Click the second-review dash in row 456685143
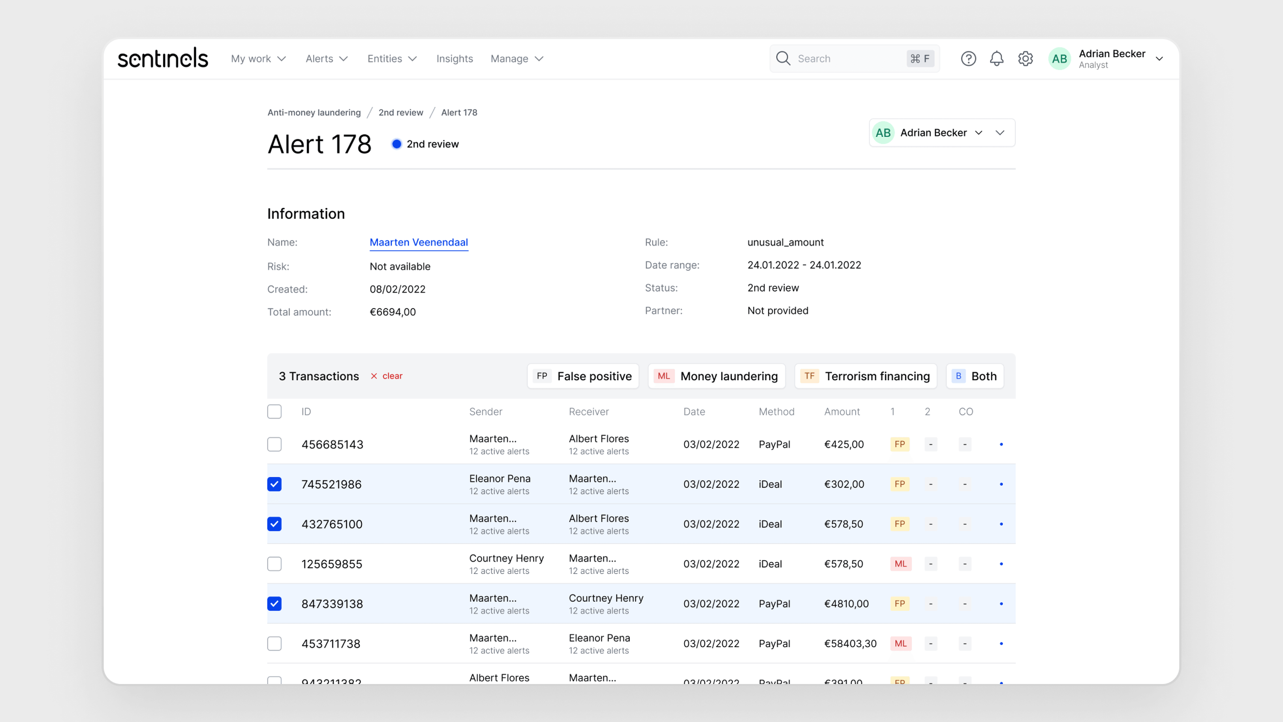The image size is (1283, 722). [x=930, y=444]
